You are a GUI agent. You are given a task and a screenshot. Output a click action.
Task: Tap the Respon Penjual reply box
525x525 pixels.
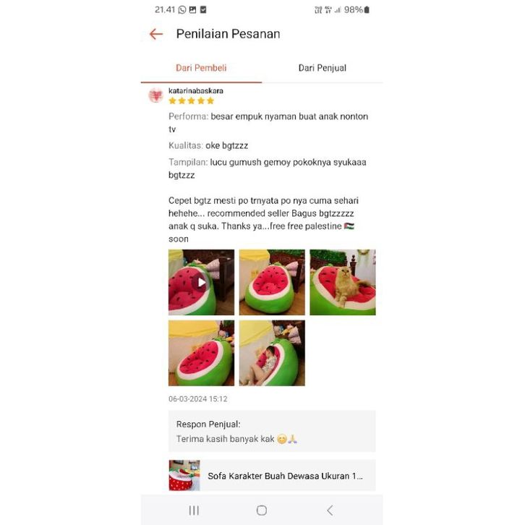[272, 431]
